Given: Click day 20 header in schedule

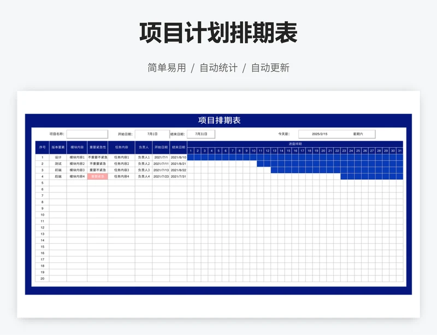Looking at the screenshot, I should pyautogui.click(x=323, y=151).
